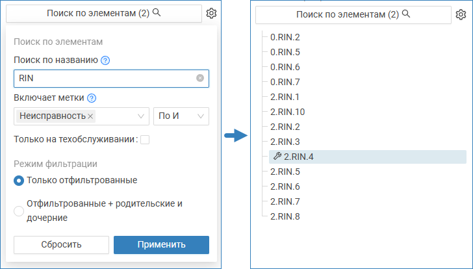Click the settings gear in left panel
Screen dimensions: 473x269
pos(211,13)
